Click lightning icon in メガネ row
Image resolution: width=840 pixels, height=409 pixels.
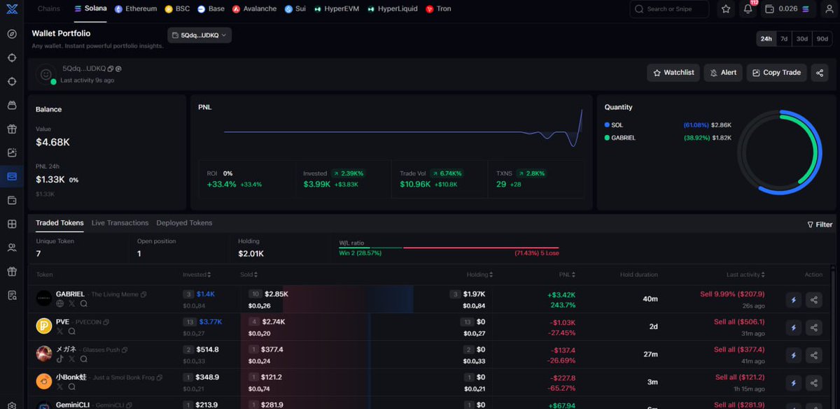pos(794,354)
